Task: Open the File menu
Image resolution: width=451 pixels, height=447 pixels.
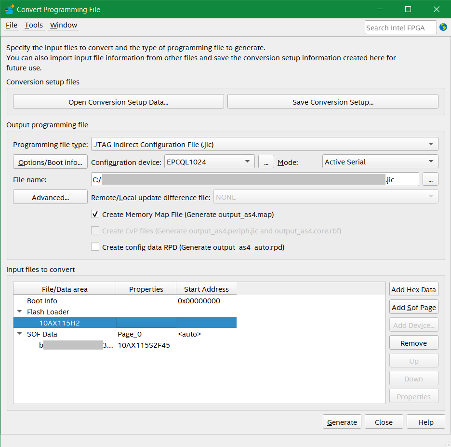Action: tap(12, 25)
